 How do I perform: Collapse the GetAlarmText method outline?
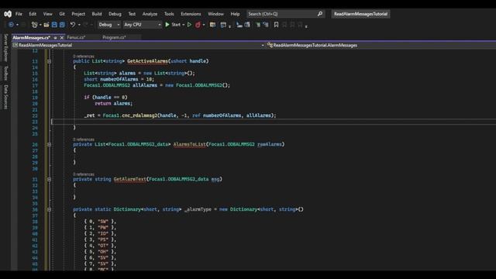pyautogui.click(x=49, y=179)
